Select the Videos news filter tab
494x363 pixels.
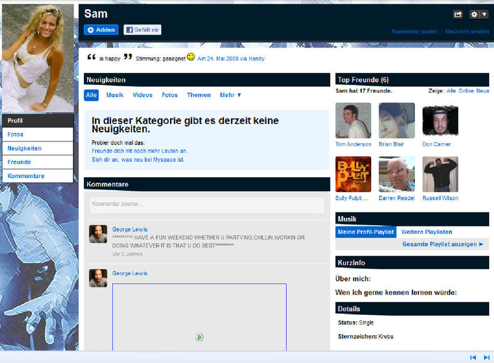point(143,95)
